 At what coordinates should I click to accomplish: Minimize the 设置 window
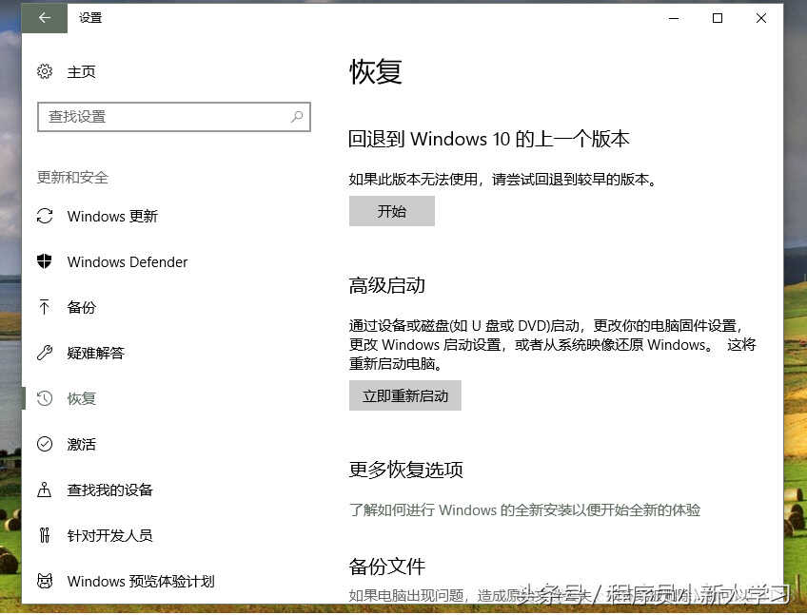(x=673, y=18)
